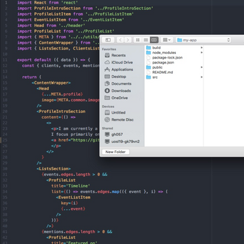Click the src folder icon

click(x=149, y=77)
